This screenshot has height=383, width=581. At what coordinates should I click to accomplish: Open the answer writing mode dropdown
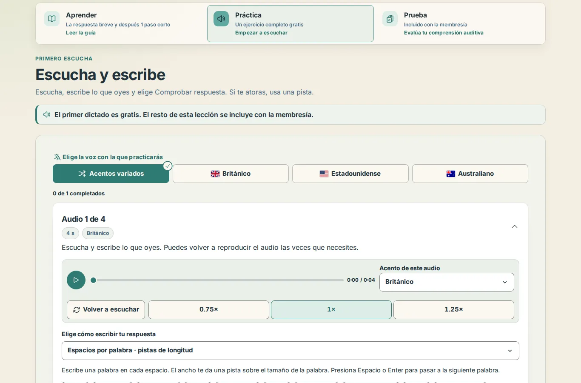pos(290,351)
